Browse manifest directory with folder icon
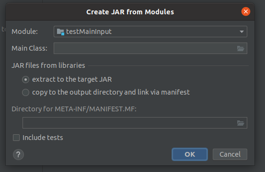 (241, 123)
